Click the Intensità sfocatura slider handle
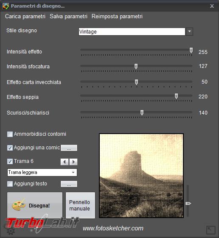Viewport: 219px width, 238px height. click(x=136, y=66)
